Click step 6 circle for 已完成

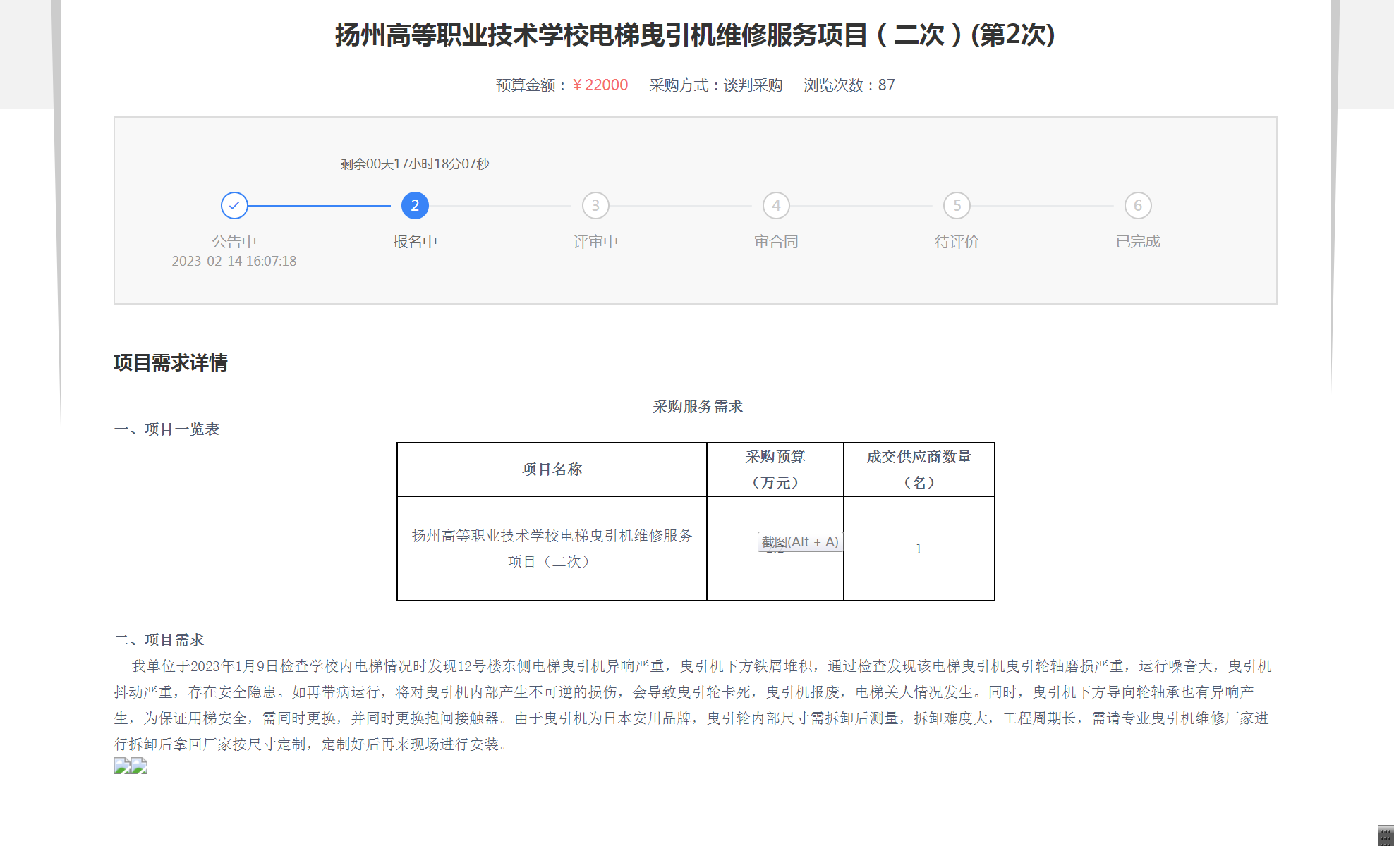pos(1137,206)
